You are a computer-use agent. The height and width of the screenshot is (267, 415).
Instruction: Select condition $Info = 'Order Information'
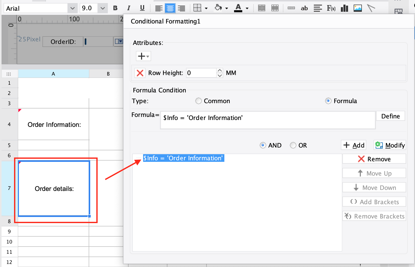click(183, 158)
